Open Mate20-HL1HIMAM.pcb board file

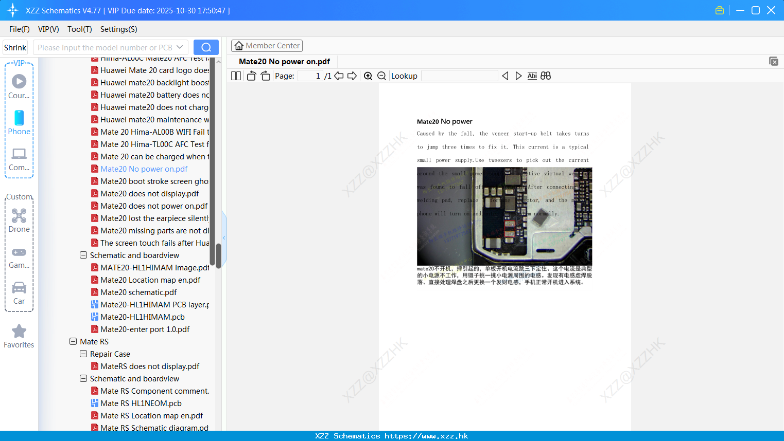(x=137, y=317)
